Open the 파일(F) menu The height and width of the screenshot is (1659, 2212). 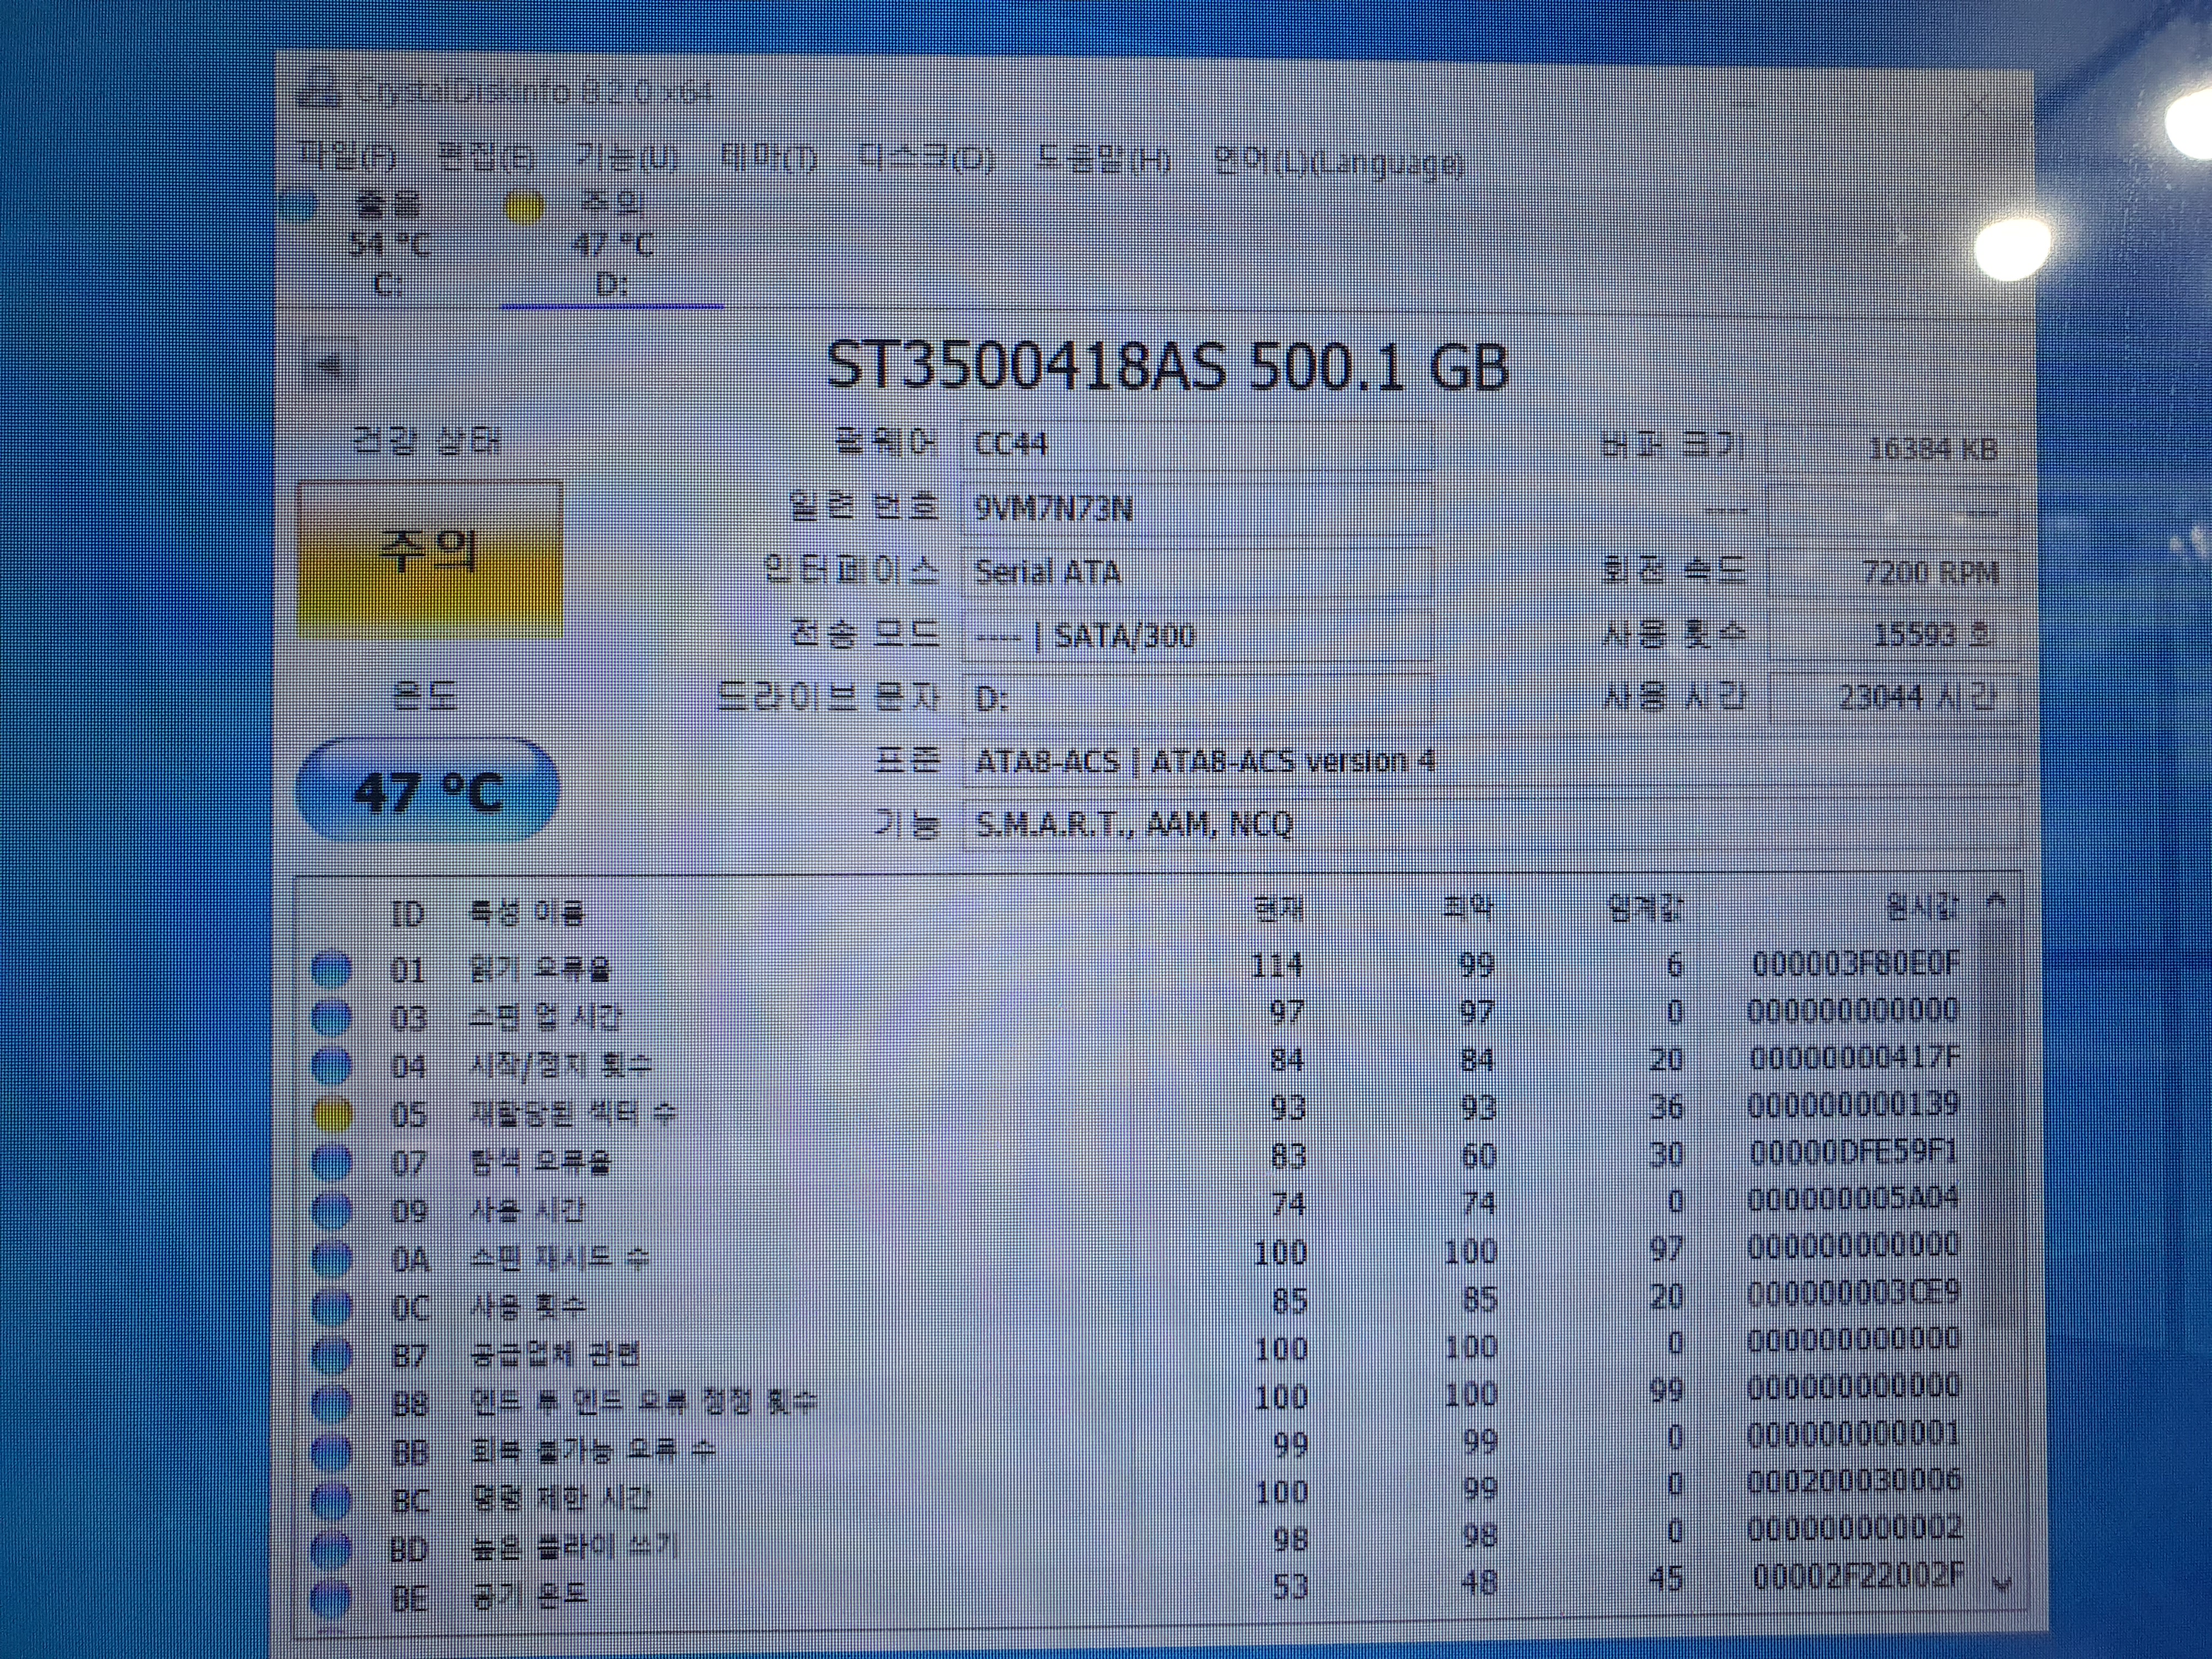[348, 157]
